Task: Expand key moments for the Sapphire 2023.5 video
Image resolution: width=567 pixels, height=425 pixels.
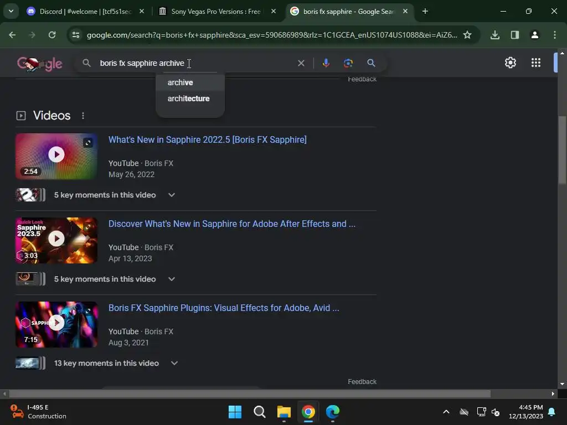Action: pyautogui.click(x=172, y=279)
